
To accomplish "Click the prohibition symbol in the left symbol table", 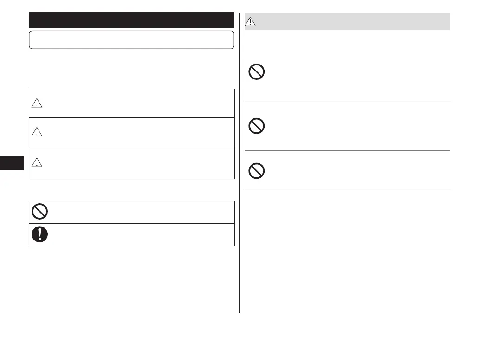I will (40, 212).
